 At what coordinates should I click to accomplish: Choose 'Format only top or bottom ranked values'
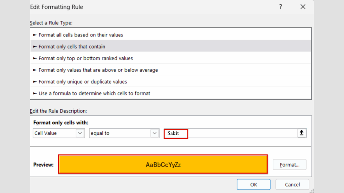click(86, 58)
